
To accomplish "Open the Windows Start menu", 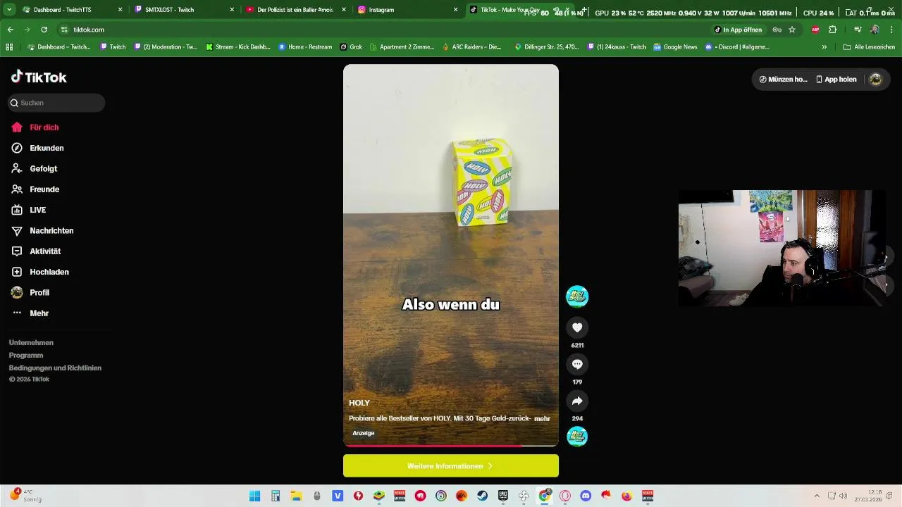I will click(254, 496).
